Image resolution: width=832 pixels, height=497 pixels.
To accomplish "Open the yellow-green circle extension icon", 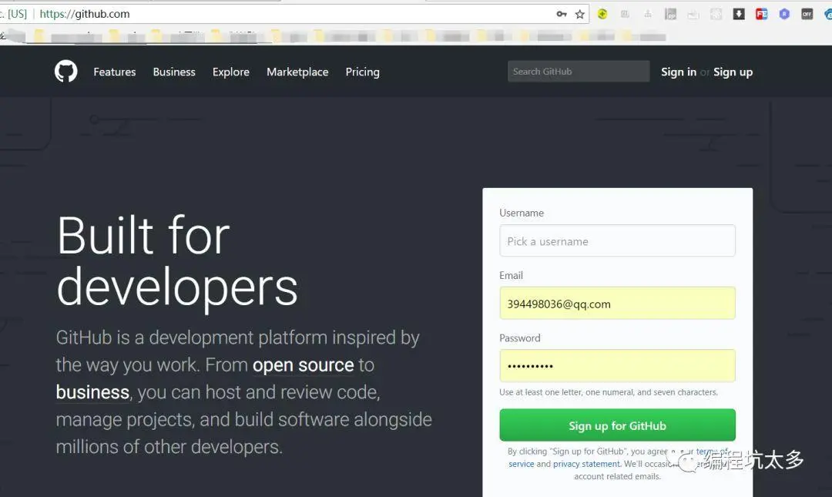I will [x=602, y=15].
